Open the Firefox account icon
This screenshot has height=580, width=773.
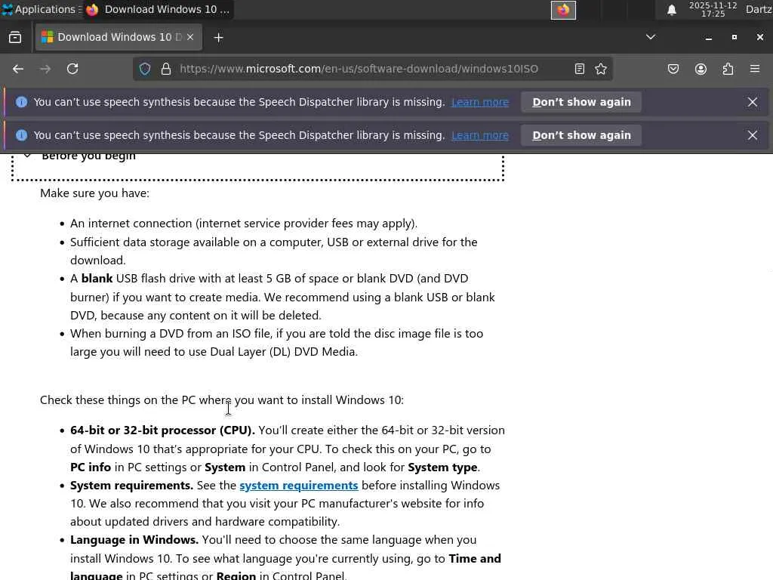tap(701, 69)
